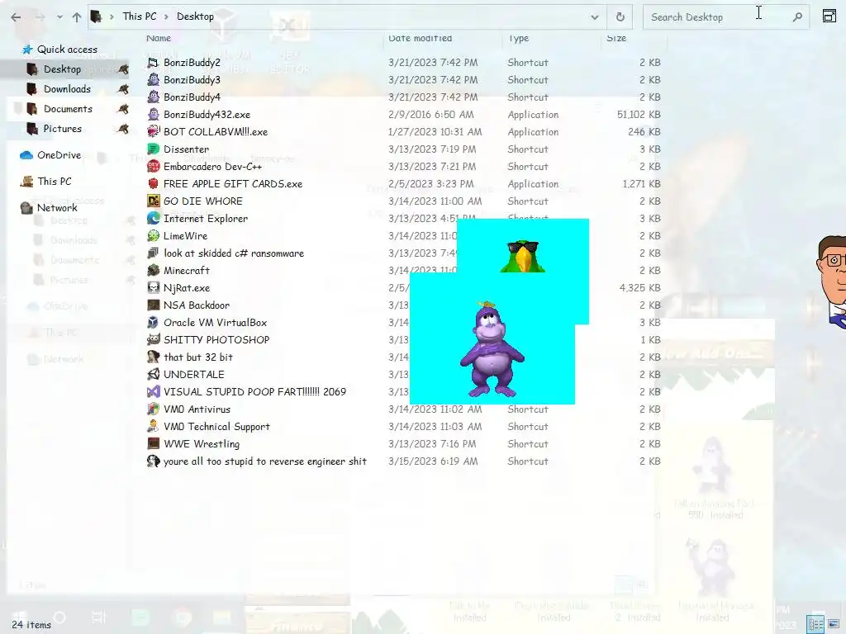Click the "4,325 KB" size cell

point(640,288)
